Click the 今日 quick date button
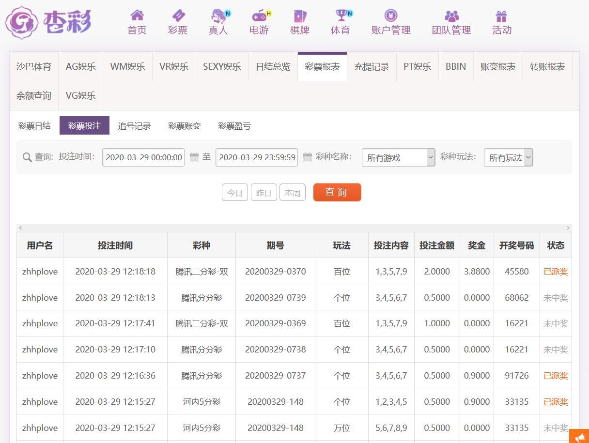 coord(235,192)
